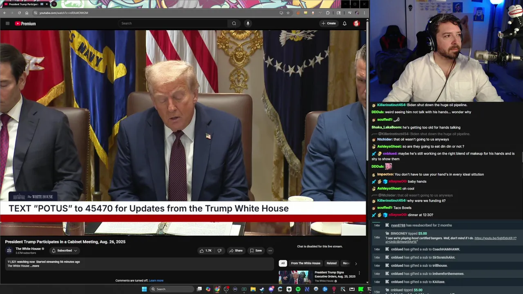Screen dimensions: 523x294
Task: Dislike the video with thumbs down
Action: 219,250
